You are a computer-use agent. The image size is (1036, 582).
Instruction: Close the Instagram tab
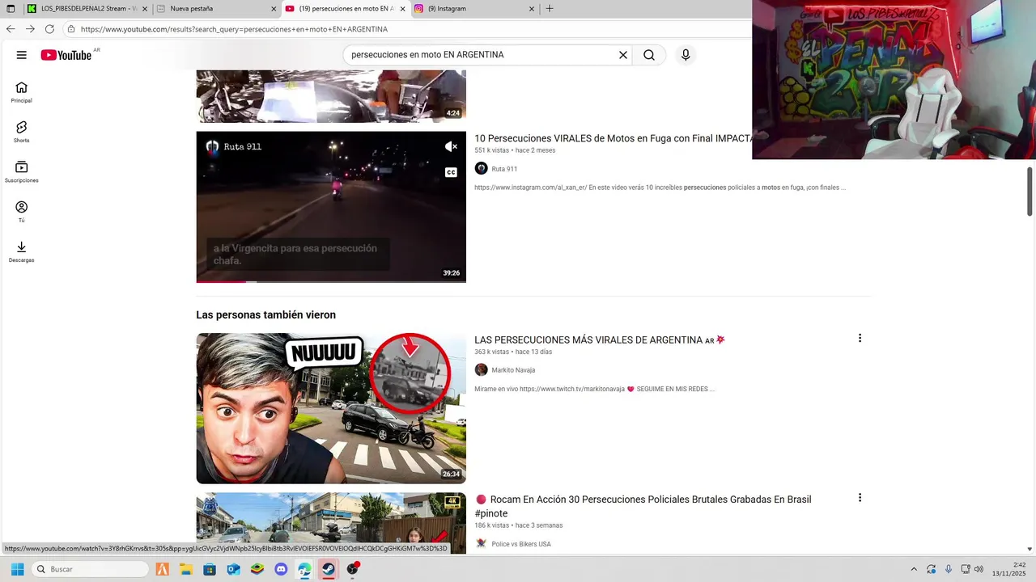[532, 9]
